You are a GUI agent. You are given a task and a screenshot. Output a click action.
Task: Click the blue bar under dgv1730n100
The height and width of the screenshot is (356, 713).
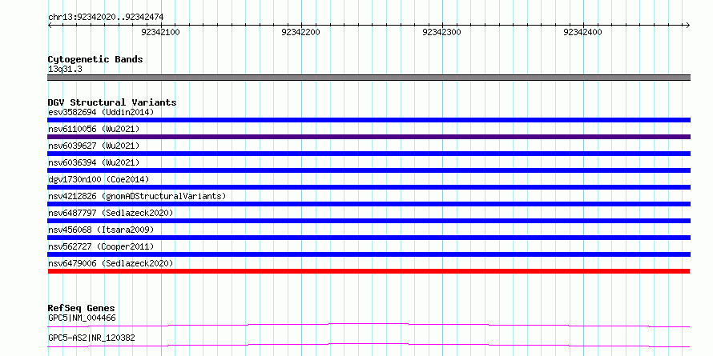(x=369, y=187)
